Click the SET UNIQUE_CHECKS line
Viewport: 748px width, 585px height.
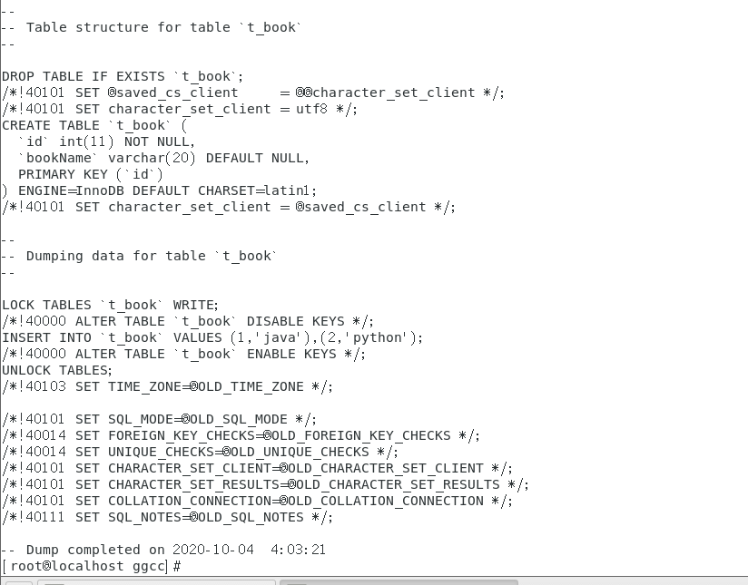click(201, 452)
